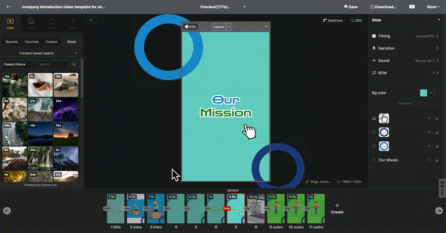446x233 pixels.
Task: Click the Layout button
Action: coord(219,27)
